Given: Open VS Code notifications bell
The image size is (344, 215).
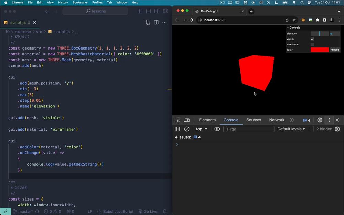Looking at the screenshot, I should click(x=165, y=212).
